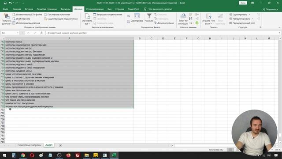Switch to the Вставка ribbon tab

pos(29,9)
